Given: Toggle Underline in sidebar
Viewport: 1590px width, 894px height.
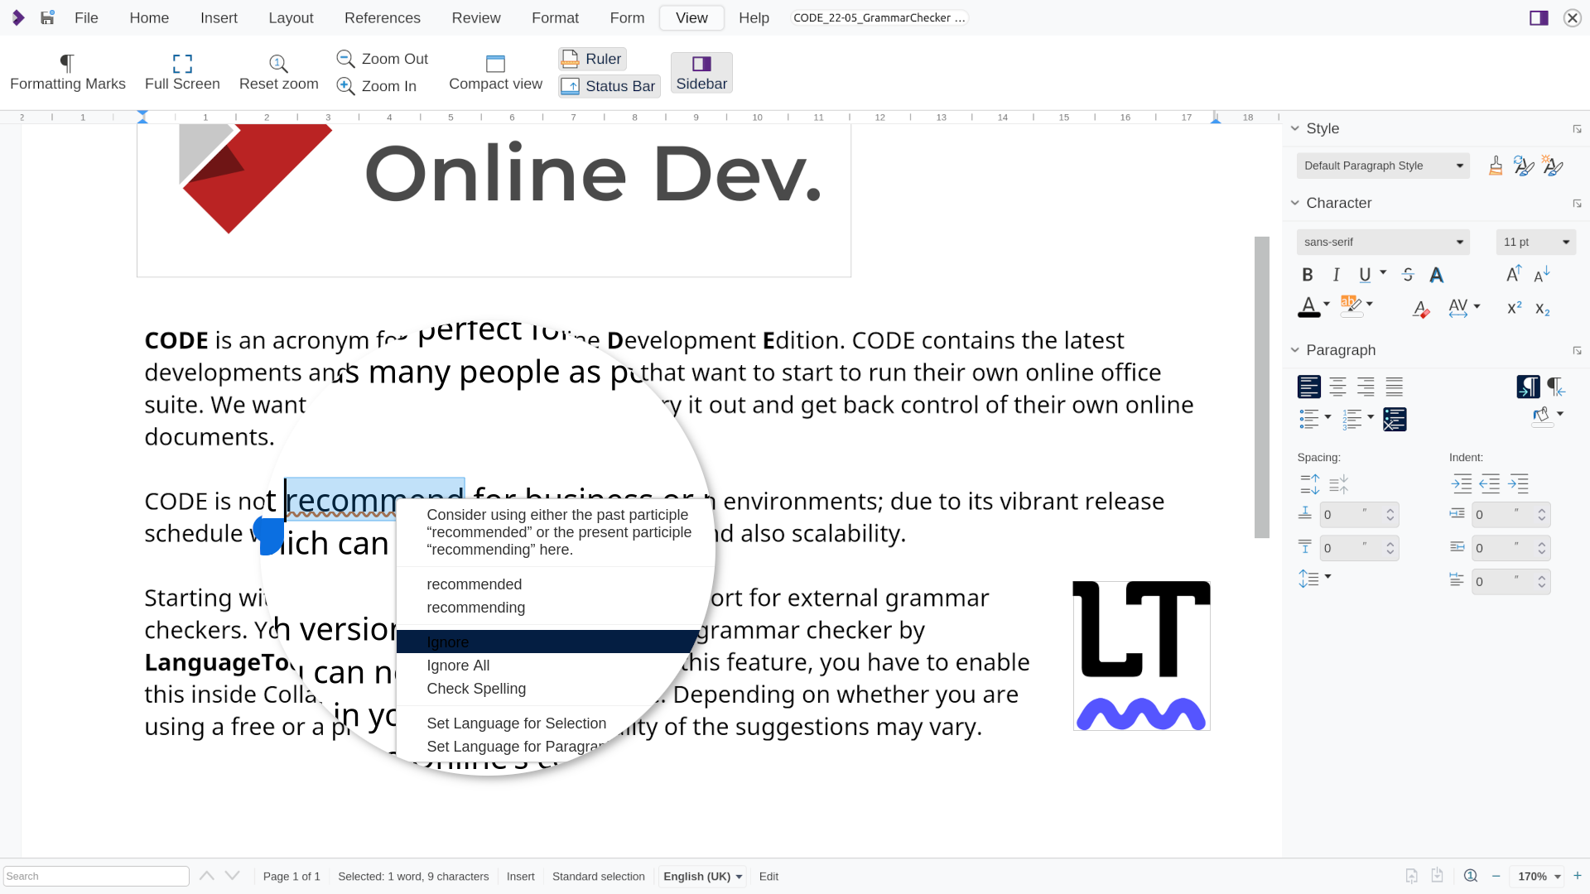Looking at the screenshot, I should [1365, 275].
